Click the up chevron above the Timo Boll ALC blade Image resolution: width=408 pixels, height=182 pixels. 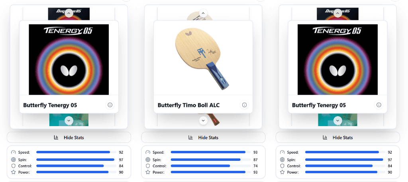203,13
